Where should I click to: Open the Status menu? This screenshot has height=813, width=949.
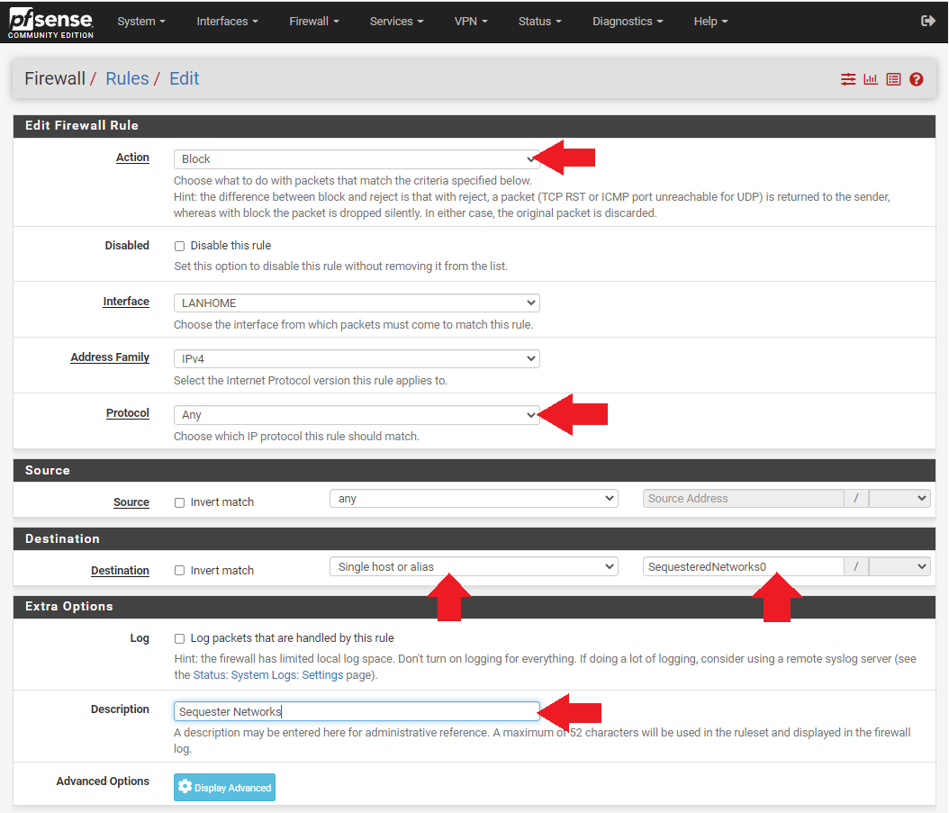point(540,22)
